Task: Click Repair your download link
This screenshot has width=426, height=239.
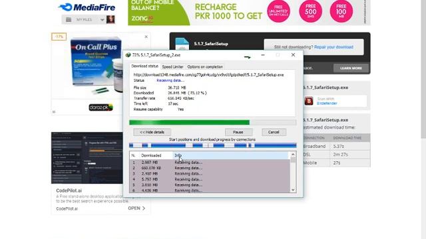Action: tap(333, 47)
